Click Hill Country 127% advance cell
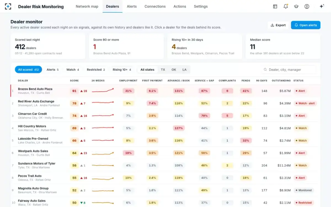 (178, 128)
